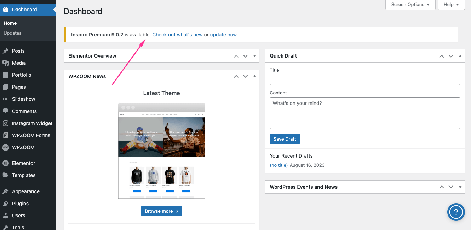This screenshot has height=230, width=471.
Task: Click the 'August 16, 2023' draft date
Action: 307,165
